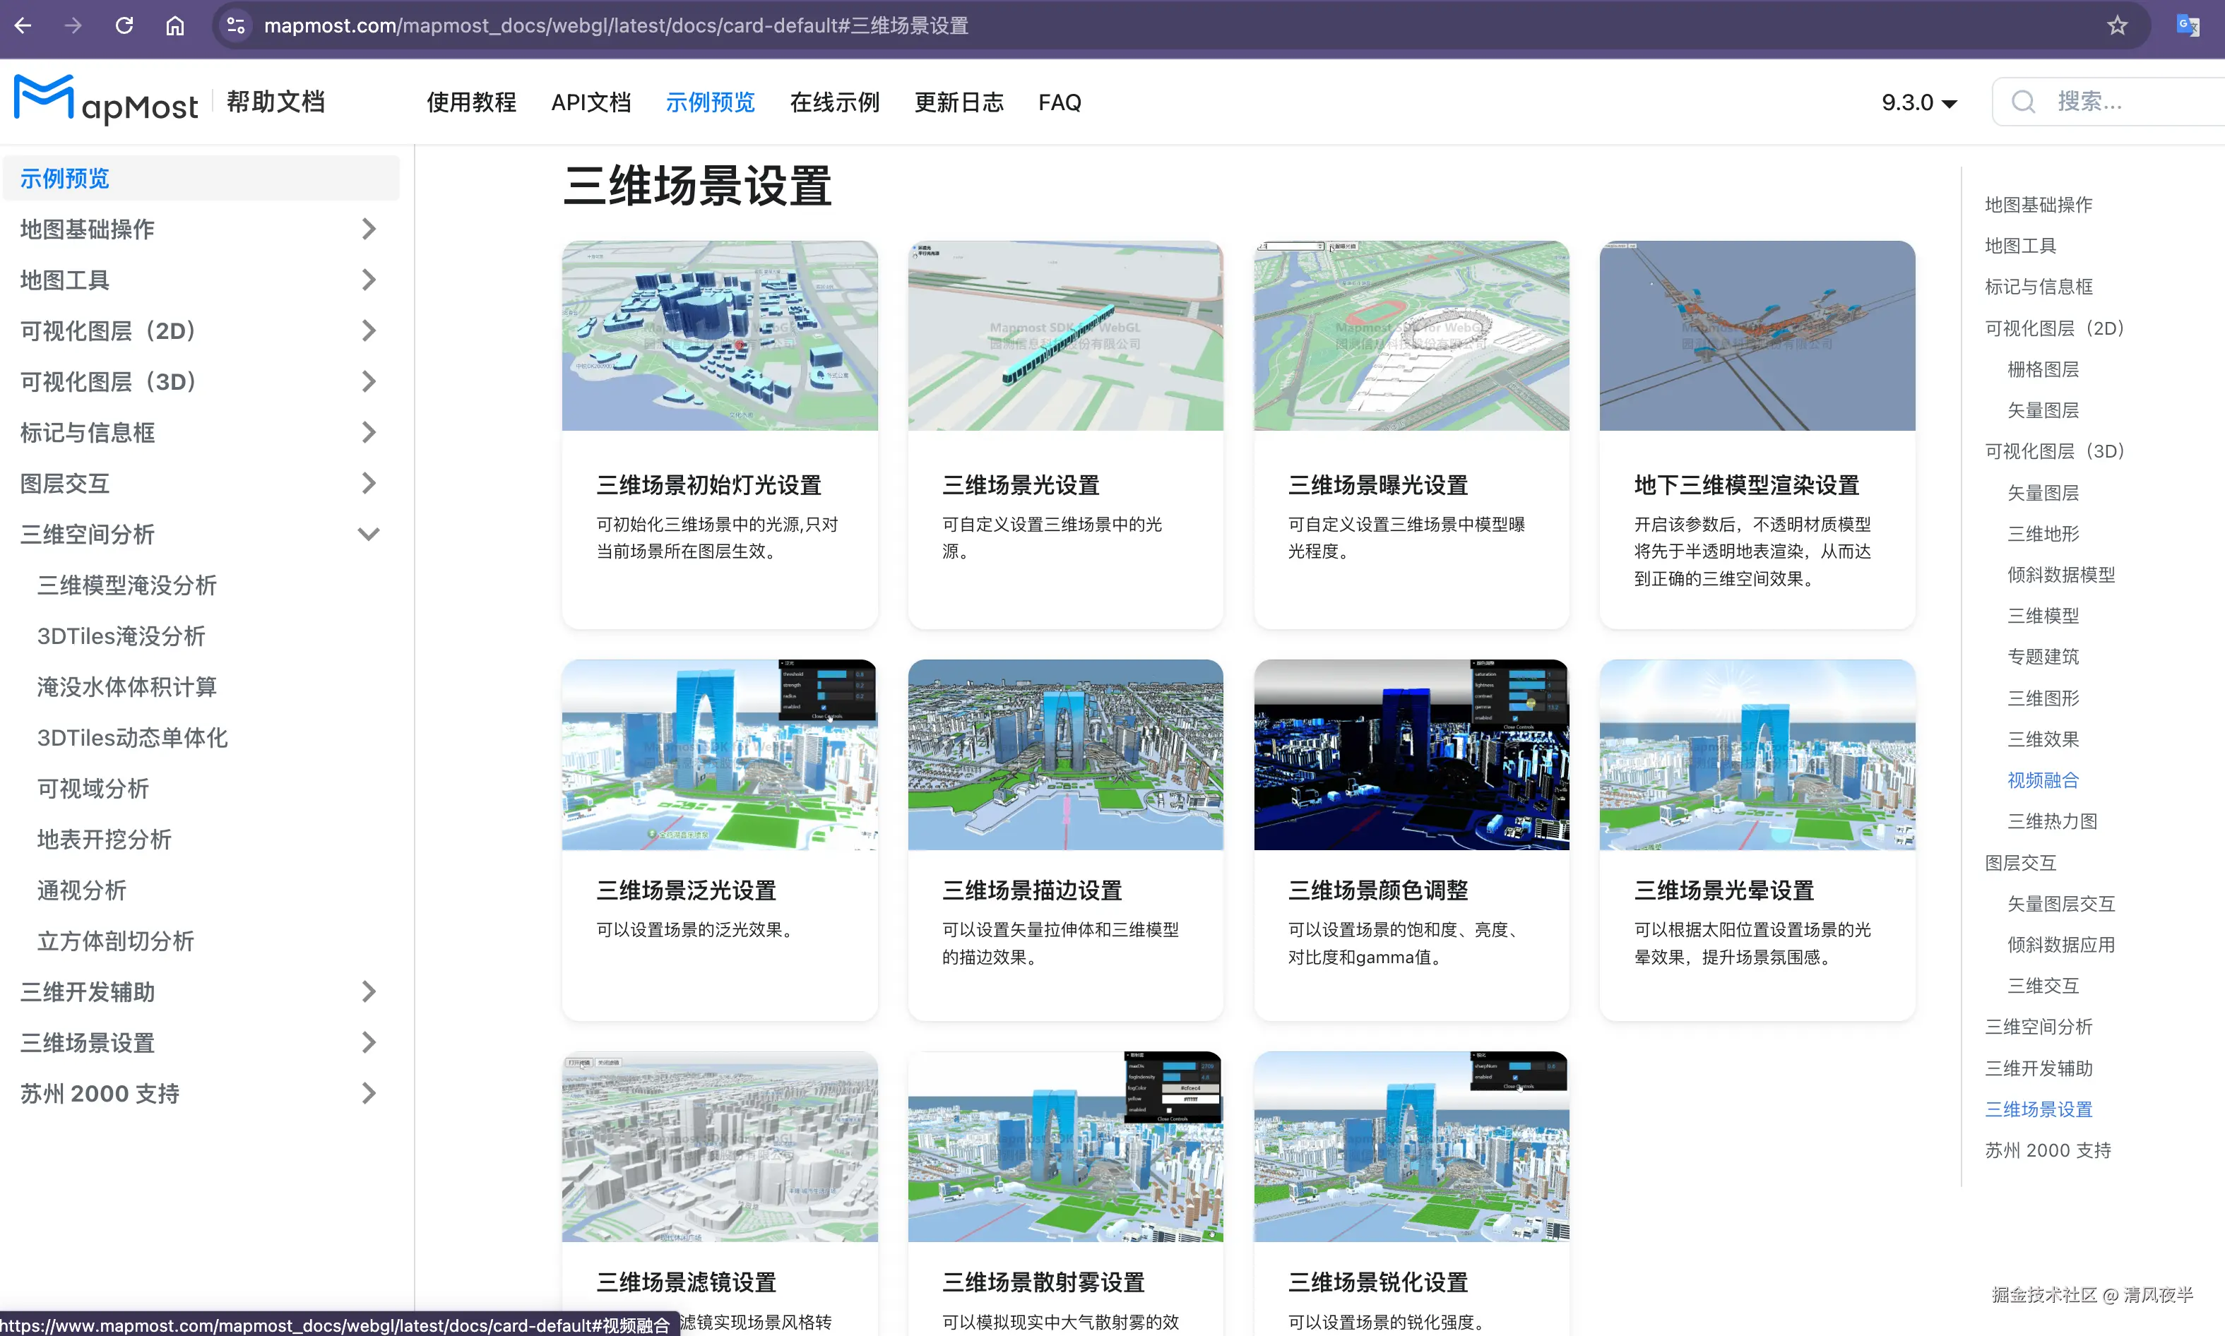Image resolution: width=2225 pixels, height=1336 pixels.
Task: Open the 三维场景颜色调整 card thumbnail
Action: tap(1410, 754)
